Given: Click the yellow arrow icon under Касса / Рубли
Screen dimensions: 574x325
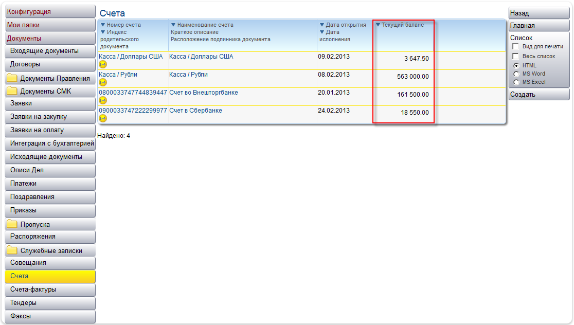Looking at the screenshot, I should coord(103,82).
